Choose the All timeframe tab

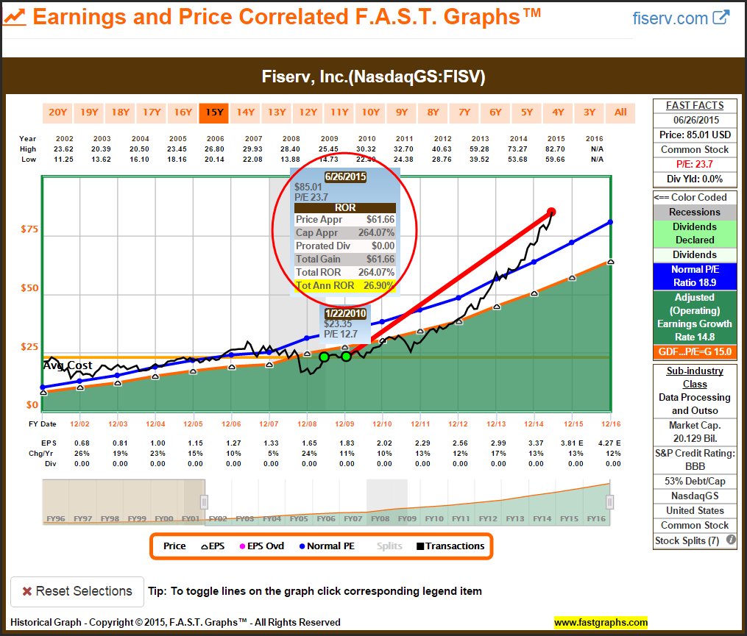click(x=620, y=112)
